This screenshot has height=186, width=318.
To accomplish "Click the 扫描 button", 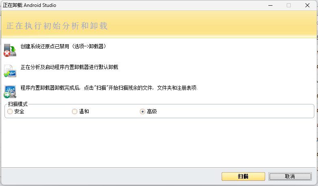I will pyautogui.click(x=243, y=176).
